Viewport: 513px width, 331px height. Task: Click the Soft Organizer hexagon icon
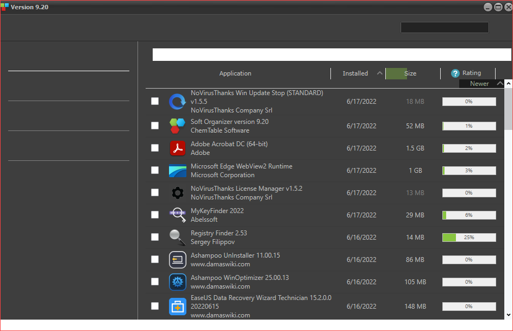pos(177,126)
